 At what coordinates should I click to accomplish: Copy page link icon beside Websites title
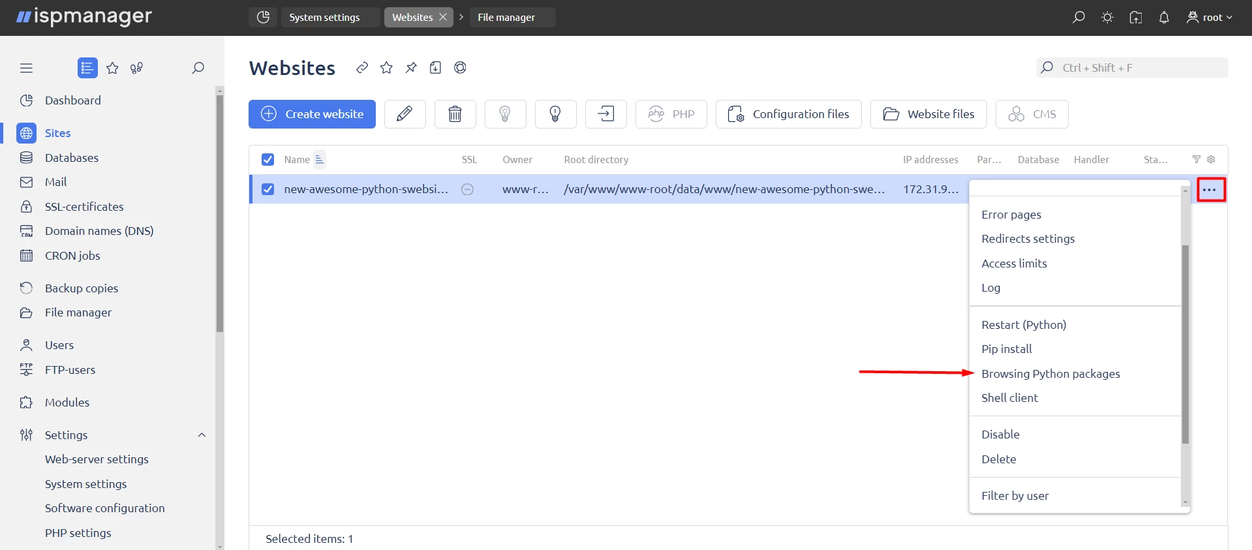click(x=362, y=67)
